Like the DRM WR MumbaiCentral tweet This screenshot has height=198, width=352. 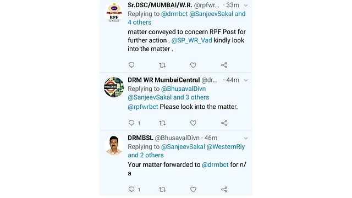tap(193, 123)
